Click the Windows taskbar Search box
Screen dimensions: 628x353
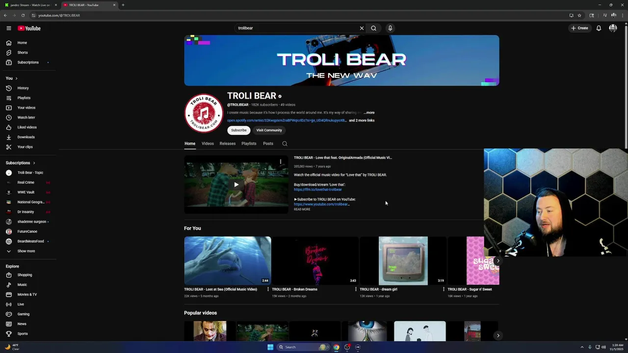click(303, 347)
